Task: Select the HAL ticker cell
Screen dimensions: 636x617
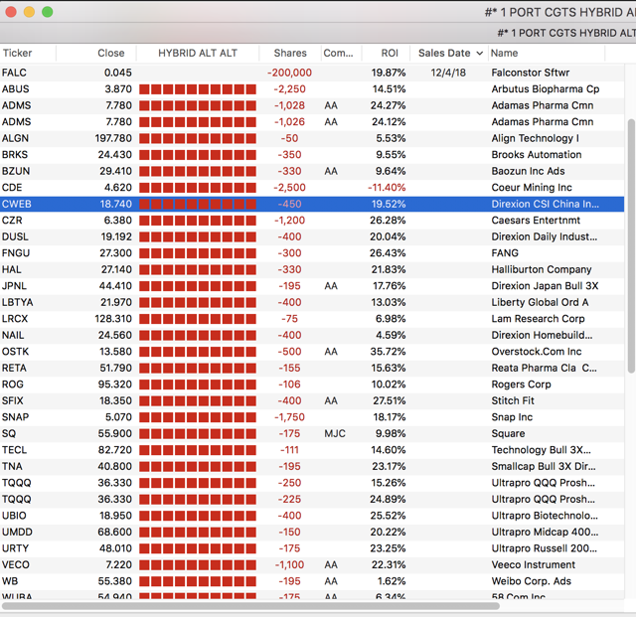Action: [x=11, y=270]
